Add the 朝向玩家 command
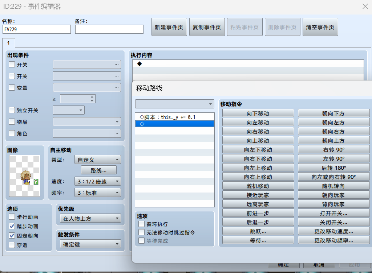This screenshot has width=372, height=273. 333,195
